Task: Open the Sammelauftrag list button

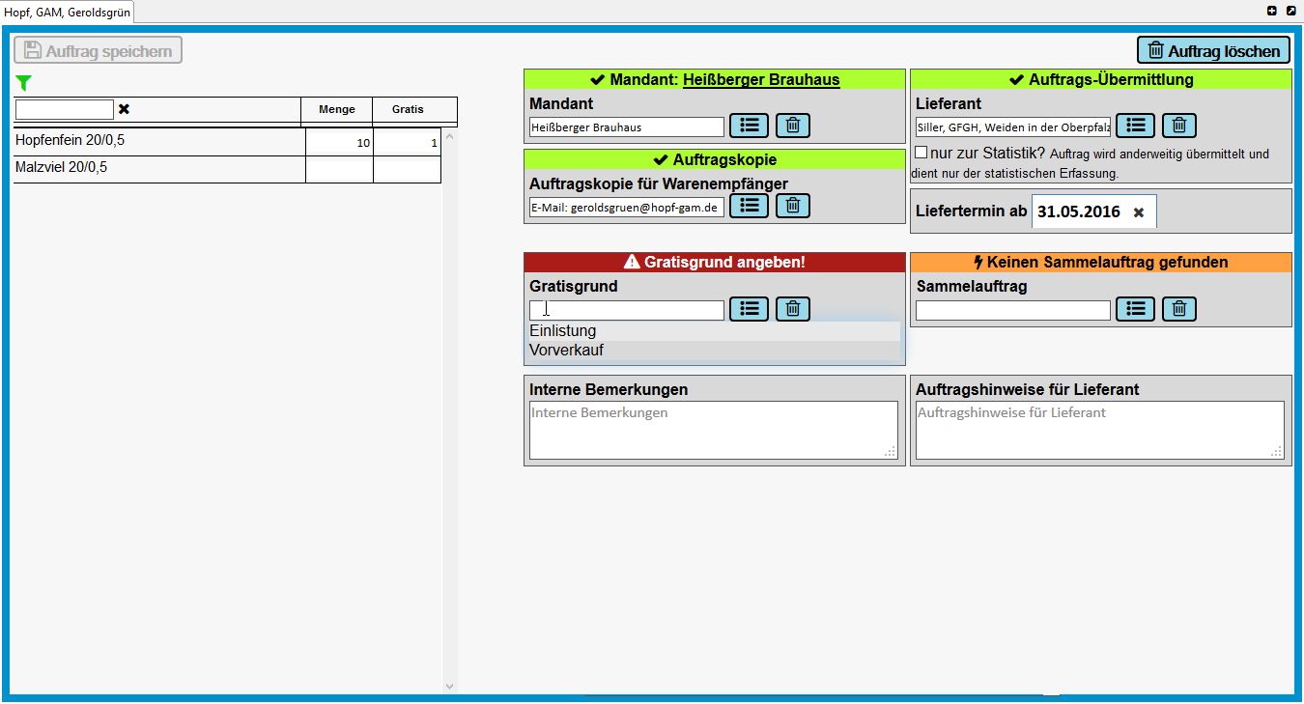Action: tap(1135, 309)
